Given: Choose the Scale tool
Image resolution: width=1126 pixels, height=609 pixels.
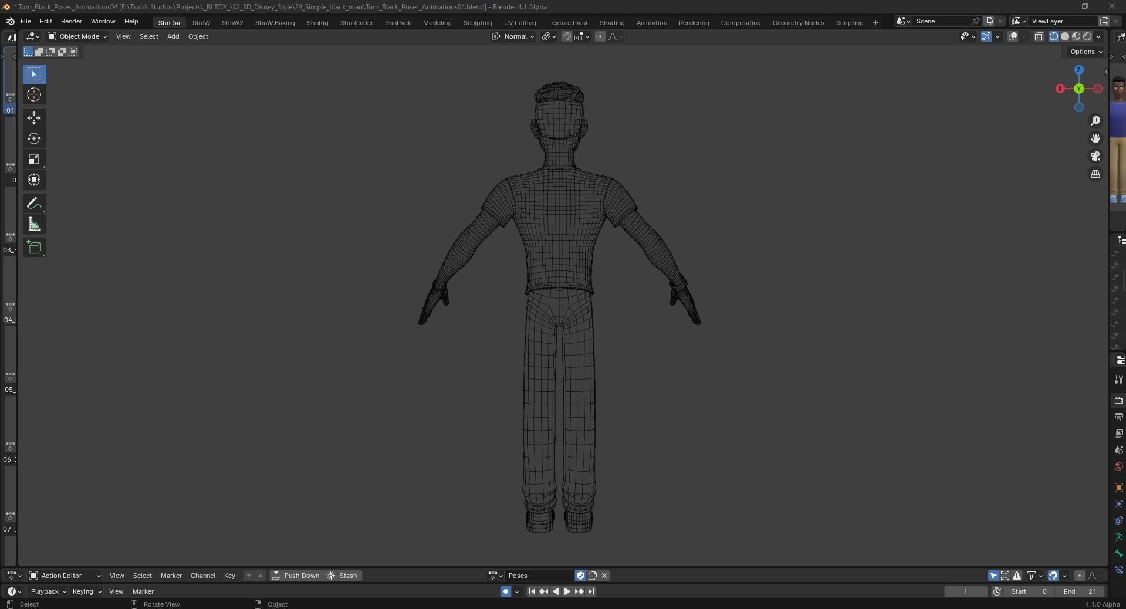Looking at the screenshot, I should [34, 159].
